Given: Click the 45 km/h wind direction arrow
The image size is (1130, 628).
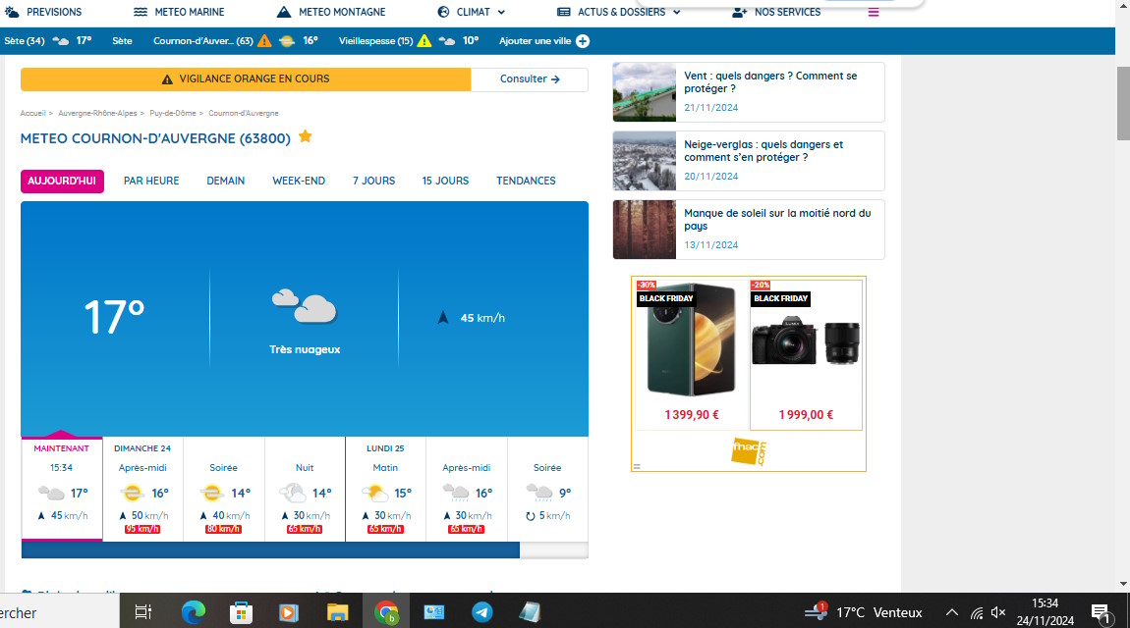Looking at the screenshot, I should [x=443, y=317].
